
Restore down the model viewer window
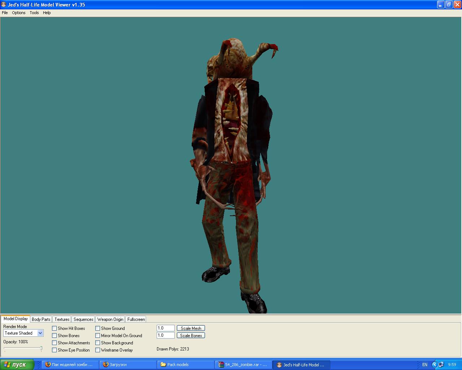pyautogui.click(x=449, y=5)
